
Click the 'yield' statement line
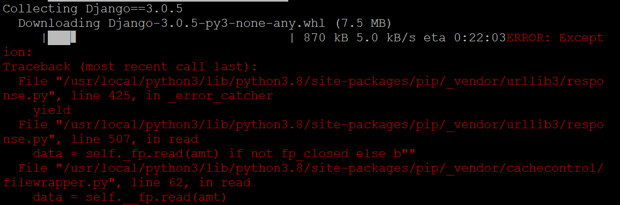pos(52,110)
